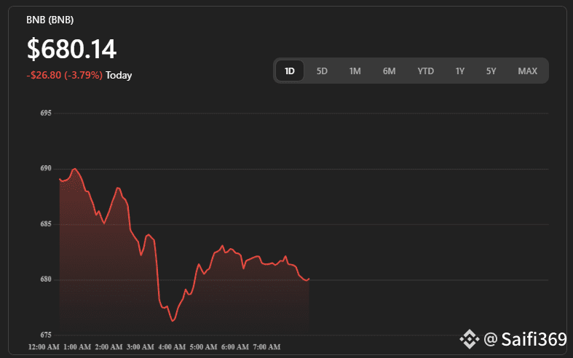The image size is (573, 358).
Task: Click the 685 y-axis label
Action: (46, 224)
